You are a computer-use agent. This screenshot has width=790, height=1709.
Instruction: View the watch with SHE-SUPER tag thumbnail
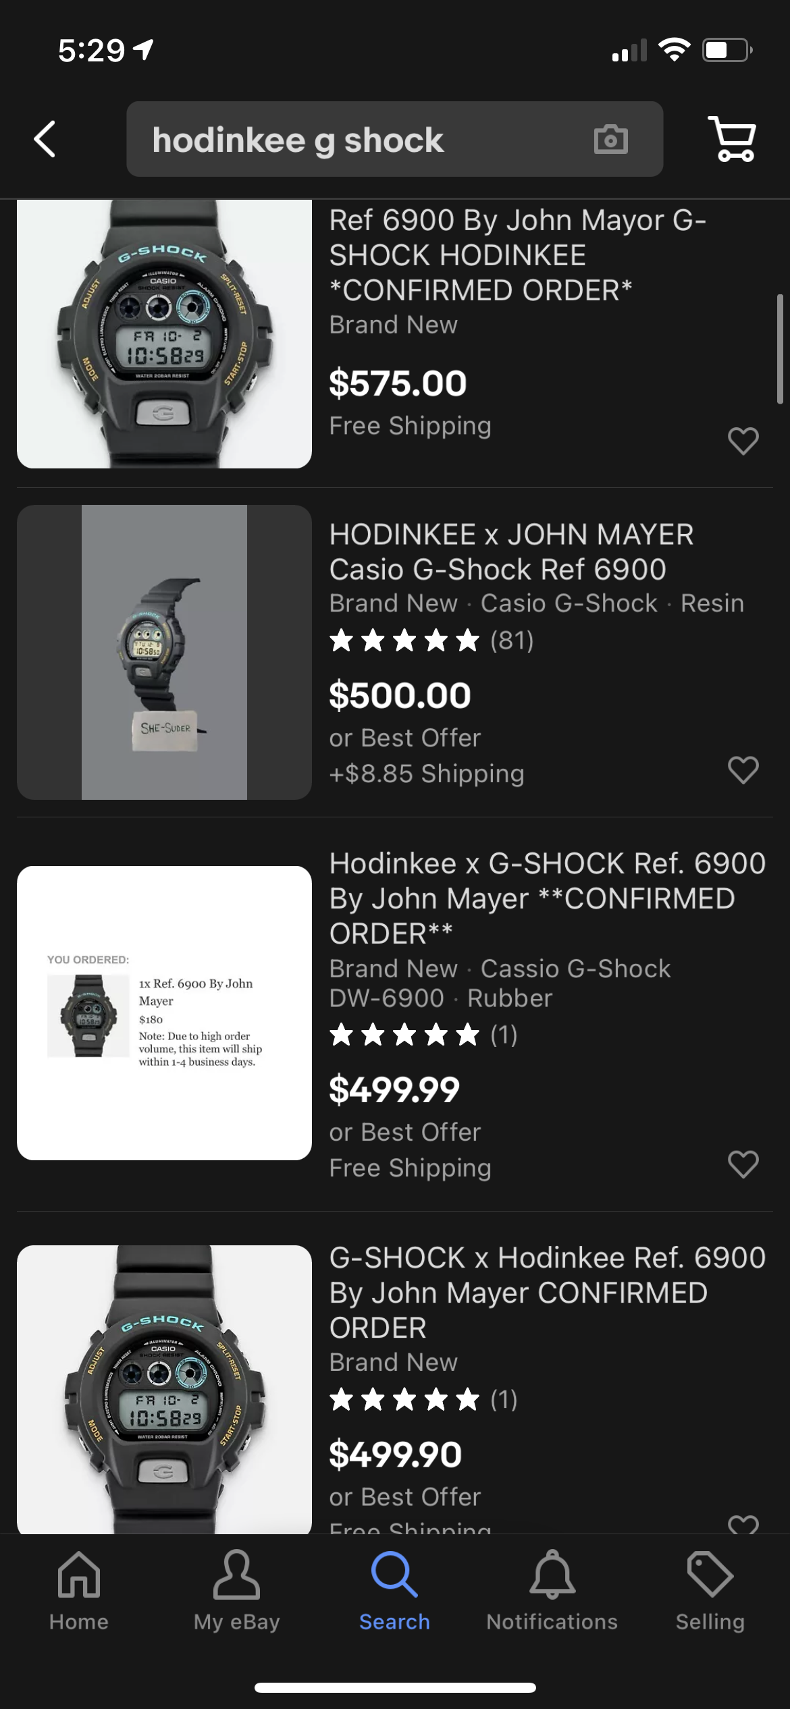[x=164, y=652]
